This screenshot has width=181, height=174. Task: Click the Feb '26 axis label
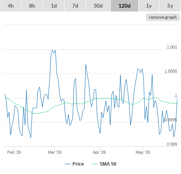click(x=14, y=152)
